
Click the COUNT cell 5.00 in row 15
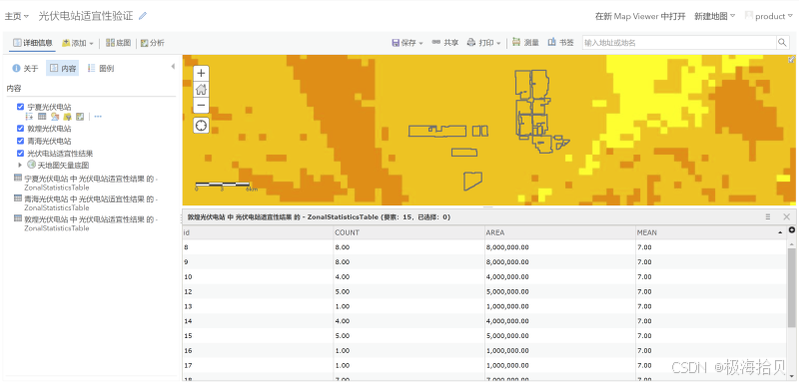click(x=408, y=336)
